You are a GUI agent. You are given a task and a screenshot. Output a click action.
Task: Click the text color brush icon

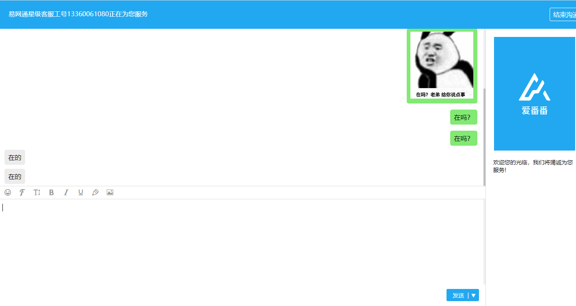point(95,192)
